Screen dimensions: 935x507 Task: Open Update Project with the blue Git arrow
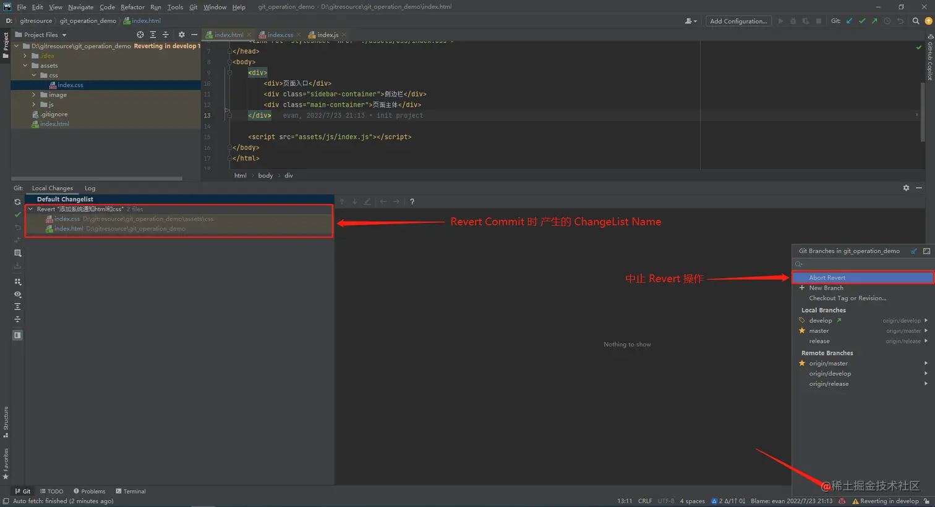[x=848, y=20]
